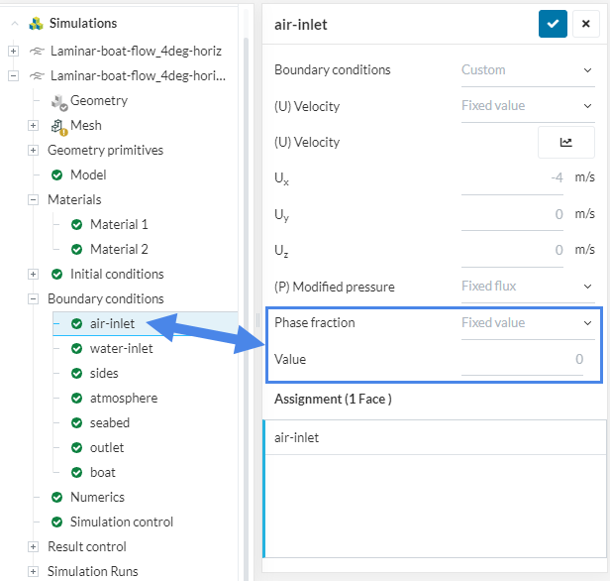Click the Geometry cube icon
This screenshot has width=610, height=581.
click(57, 101)
